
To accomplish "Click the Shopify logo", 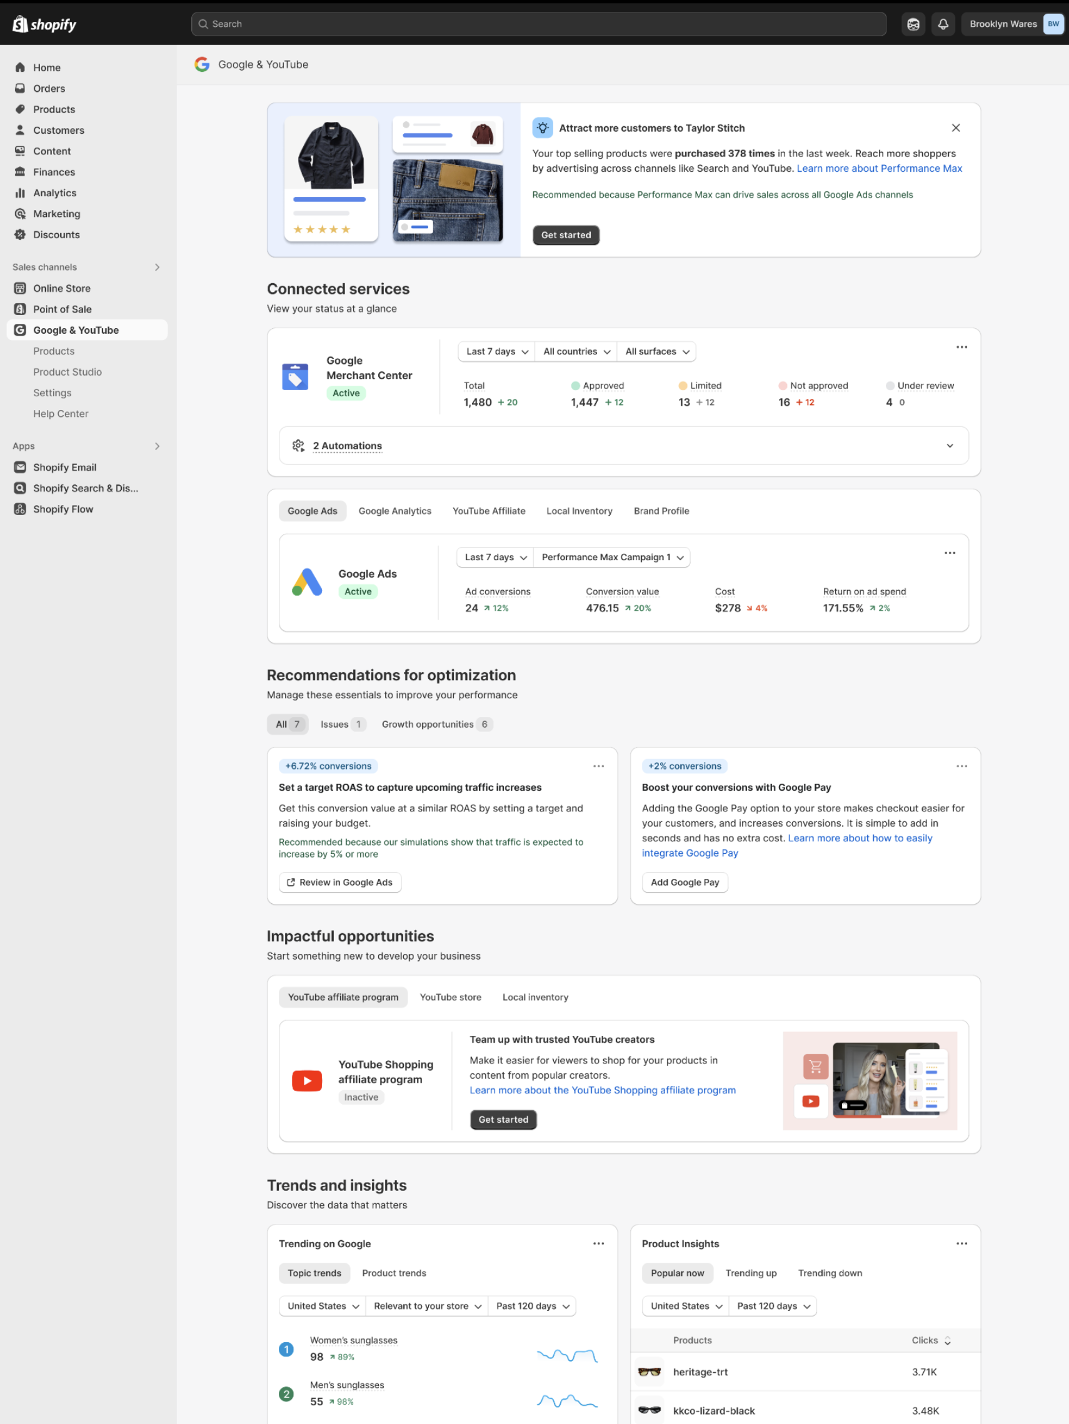I will (x=44, y=24).
